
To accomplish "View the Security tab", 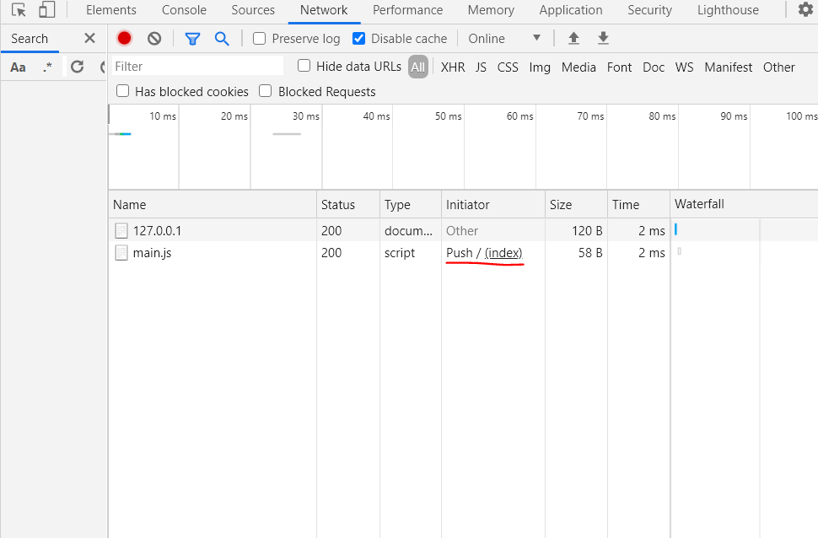I will (649, 10).
